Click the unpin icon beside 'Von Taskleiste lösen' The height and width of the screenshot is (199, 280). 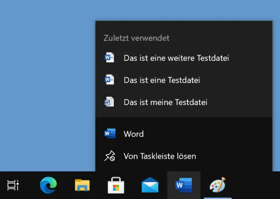click(x=110, y=156)
